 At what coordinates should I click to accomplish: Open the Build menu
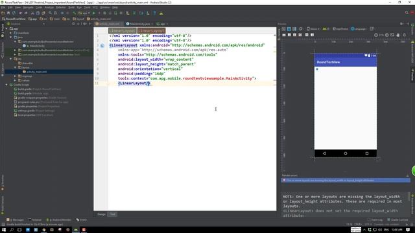pos(71,7)
